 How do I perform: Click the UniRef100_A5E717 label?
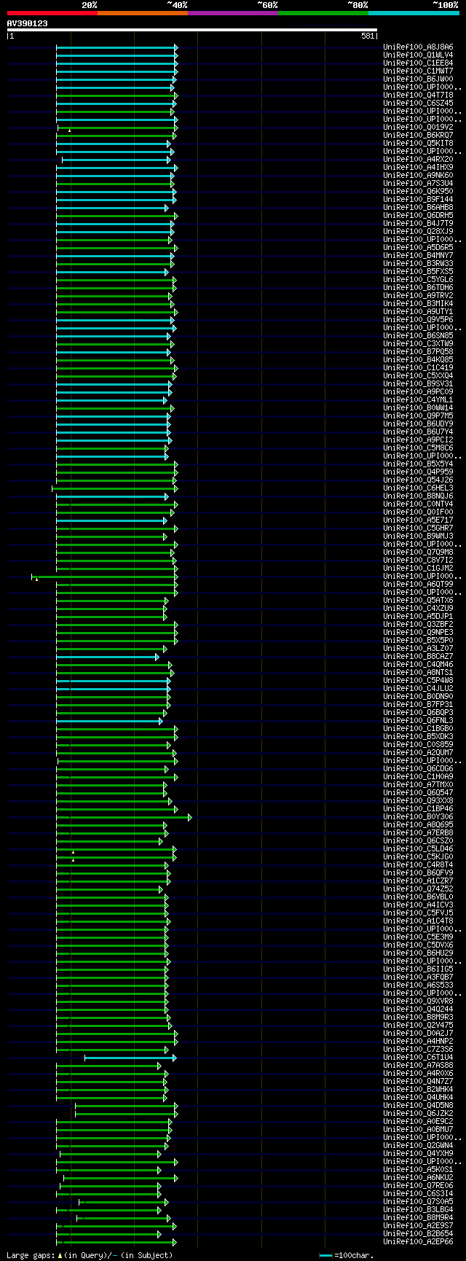[418, 520]
